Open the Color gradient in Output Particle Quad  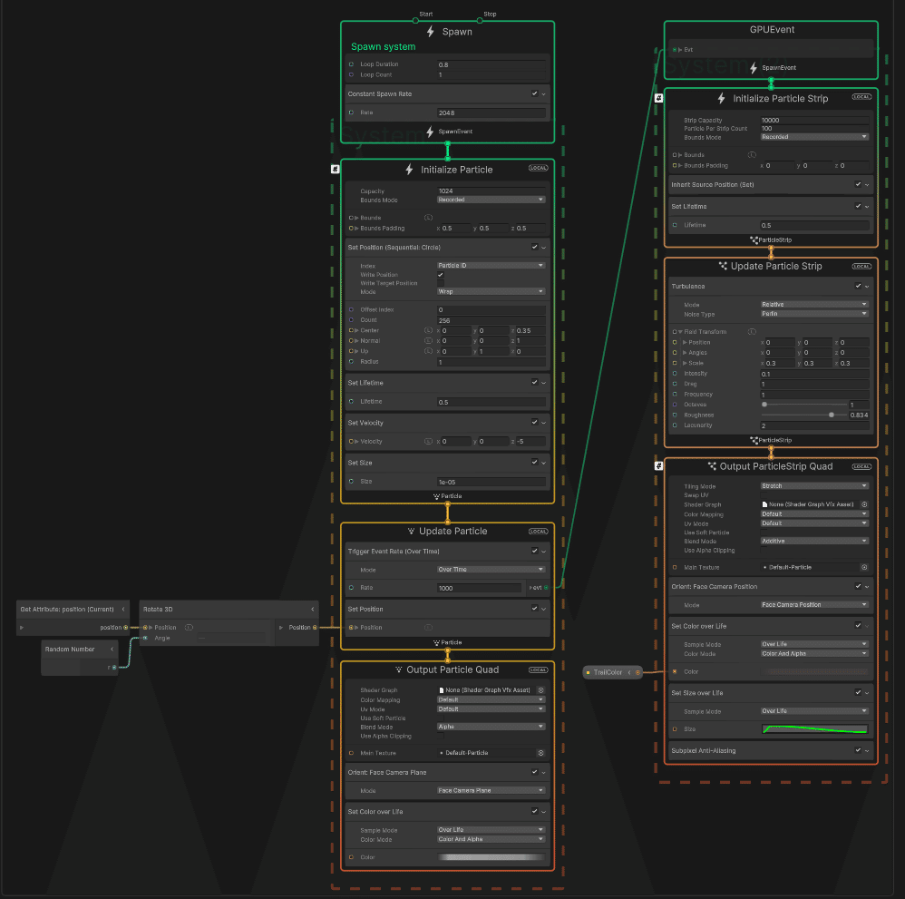(x=491, y=857)
